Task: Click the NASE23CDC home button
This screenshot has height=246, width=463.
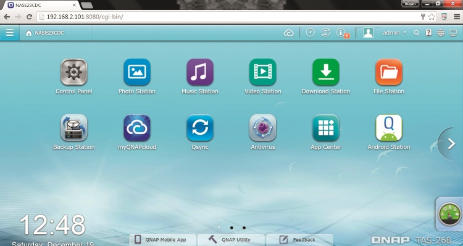Action: coord(45,33)
